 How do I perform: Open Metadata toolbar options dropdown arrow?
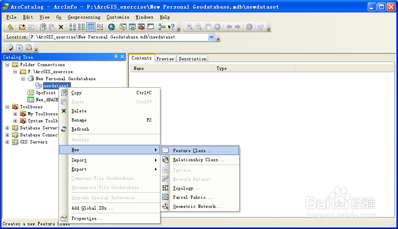click(x=36, y=50)
